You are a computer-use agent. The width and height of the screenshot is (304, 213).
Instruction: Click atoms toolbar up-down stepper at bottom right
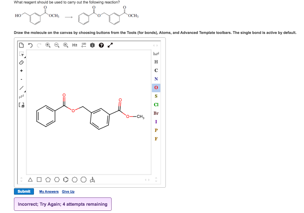point(156,180)
